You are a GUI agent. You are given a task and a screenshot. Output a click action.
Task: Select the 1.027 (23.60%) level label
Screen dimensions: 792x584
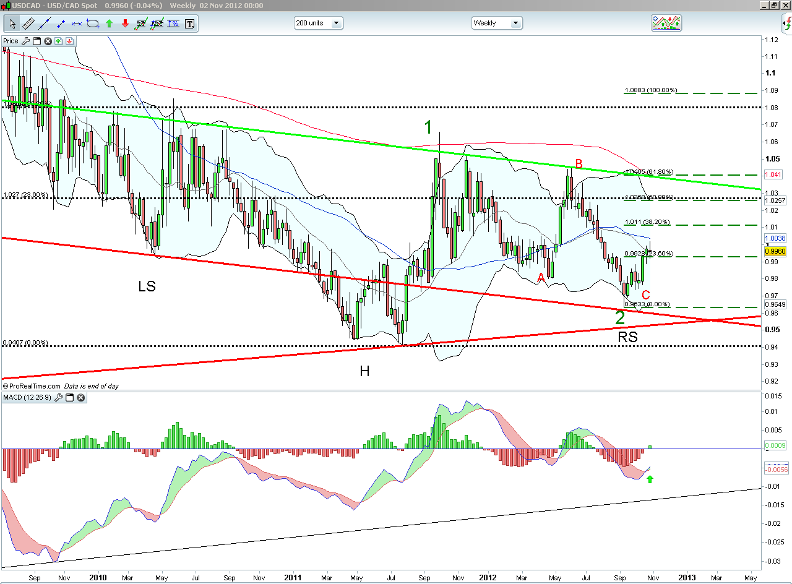pos(25,195)
